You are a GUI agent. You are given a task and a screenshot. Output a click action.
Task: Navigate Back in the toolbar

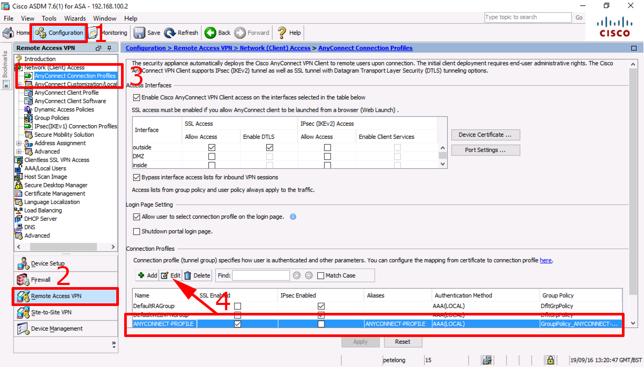pyautogui.click(x=218, y=33)
